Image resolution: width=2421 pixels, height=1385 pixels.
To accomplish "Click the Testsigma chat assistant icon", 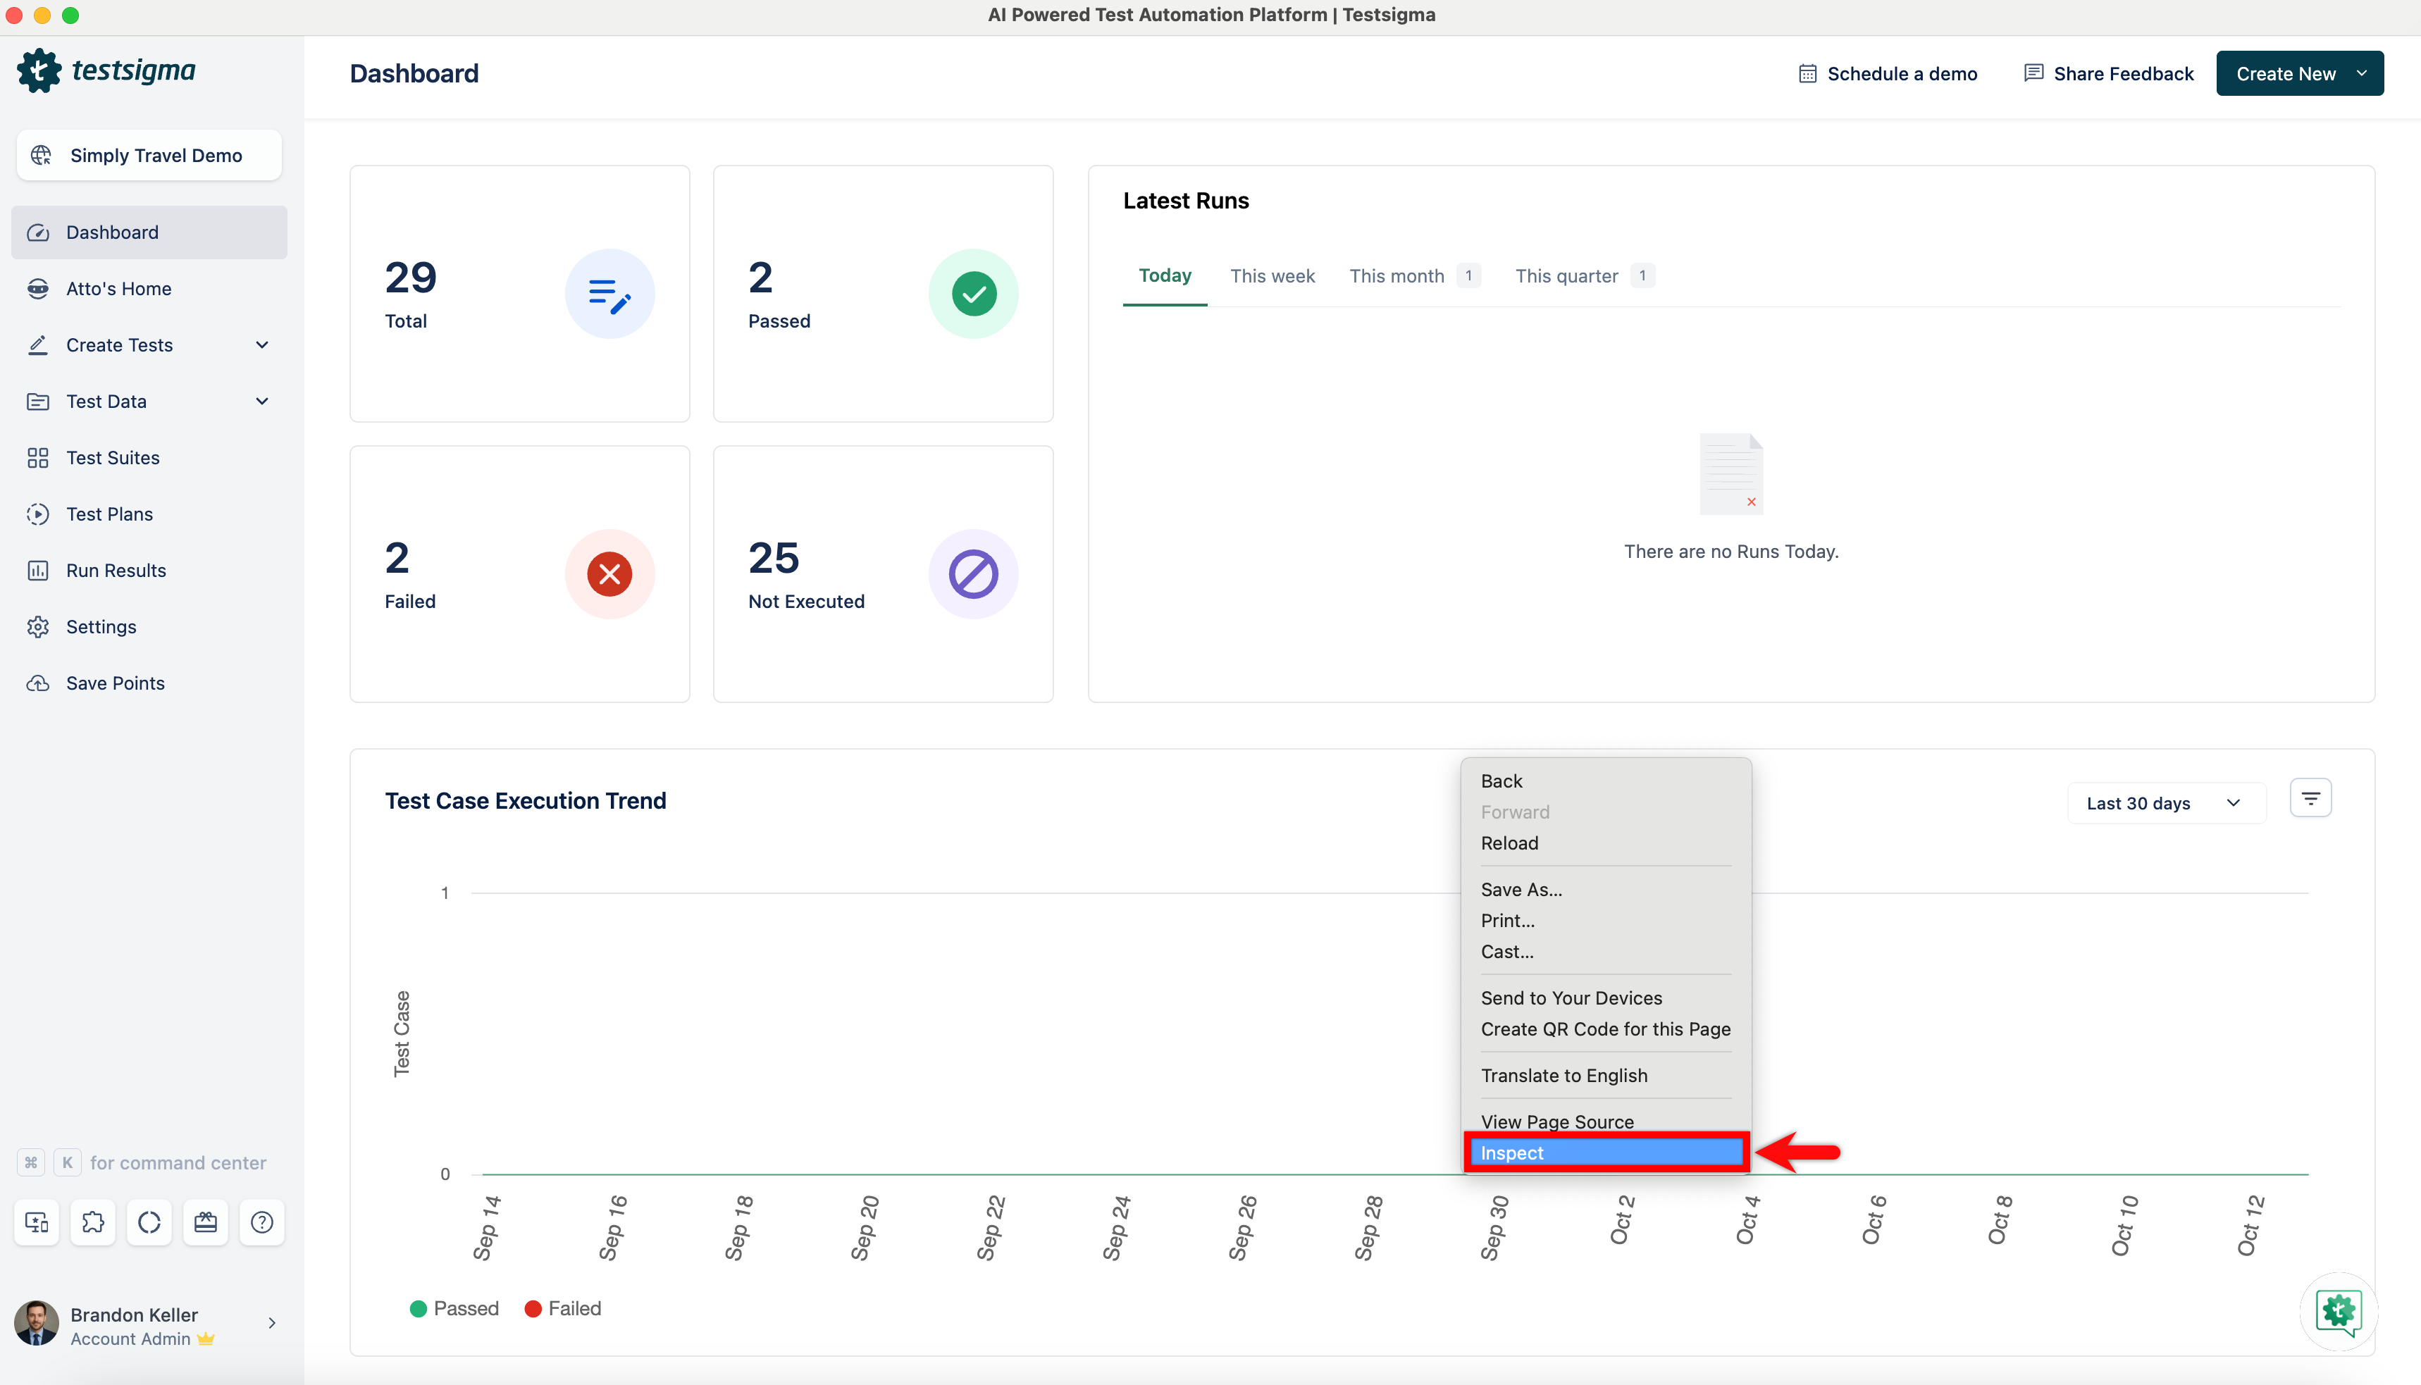I will tap(2339, 1311).
